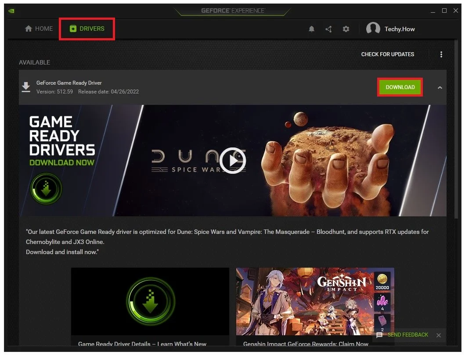The height and width of the screenshot is (355, 465).
Task: Click the green download circle on the banner
Action: click(46, 188)
